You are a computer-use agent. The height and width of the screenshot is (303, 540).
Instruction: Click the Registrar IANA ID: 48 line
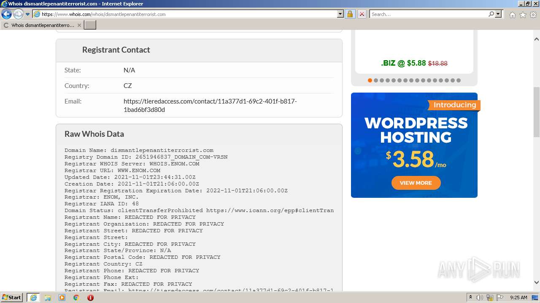[x=102, y=204]
